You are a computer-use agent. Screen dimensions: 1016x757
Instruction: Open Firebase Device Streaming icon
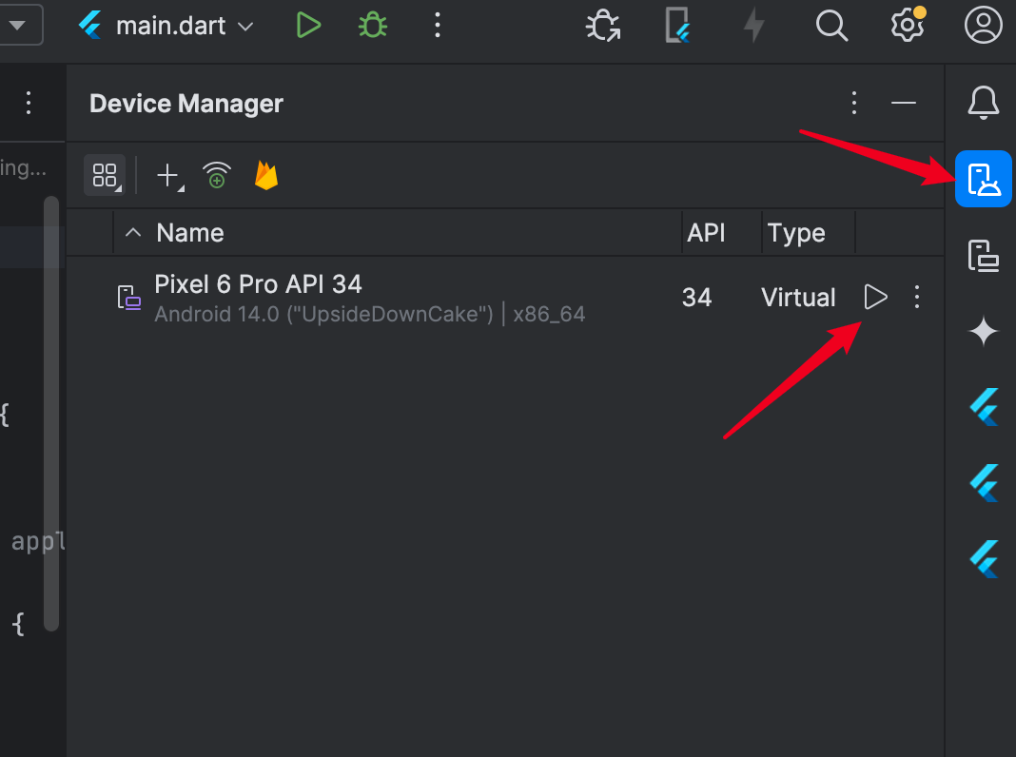coord(266,175)
